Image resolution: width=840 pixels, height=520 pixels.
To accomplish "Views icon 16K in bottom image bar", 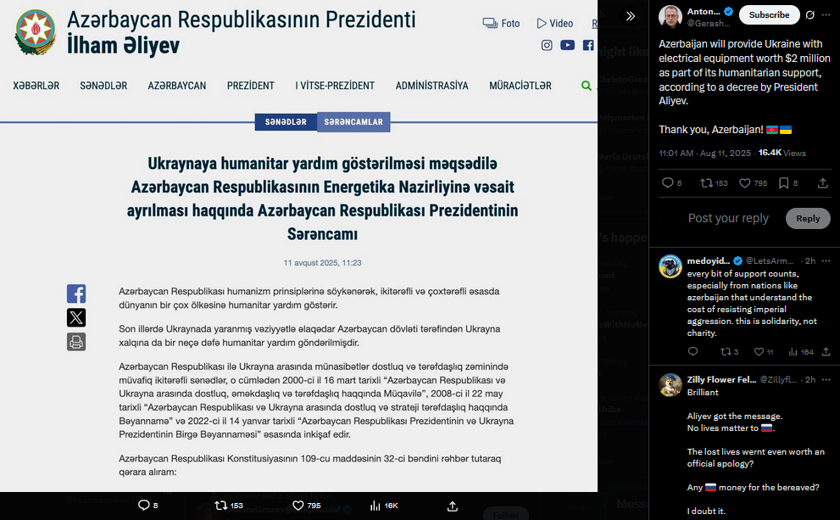I will [x=384, y=506].
